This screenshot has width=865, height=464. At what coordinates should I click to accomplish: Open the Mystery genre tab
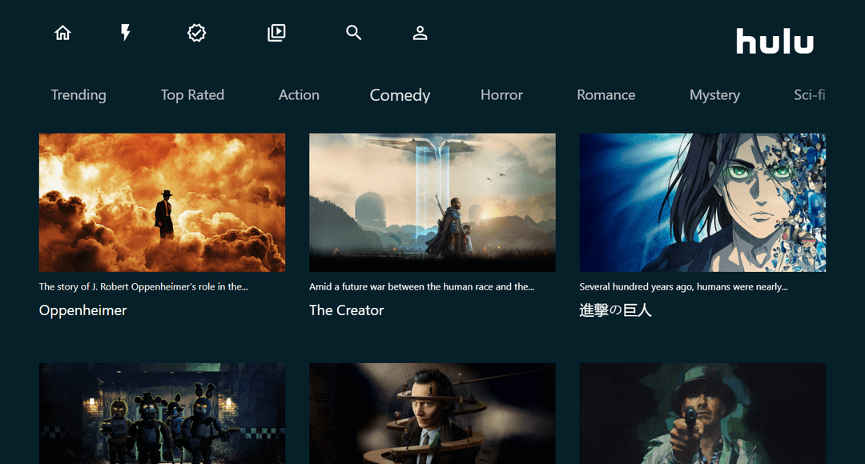click(714, 95)
